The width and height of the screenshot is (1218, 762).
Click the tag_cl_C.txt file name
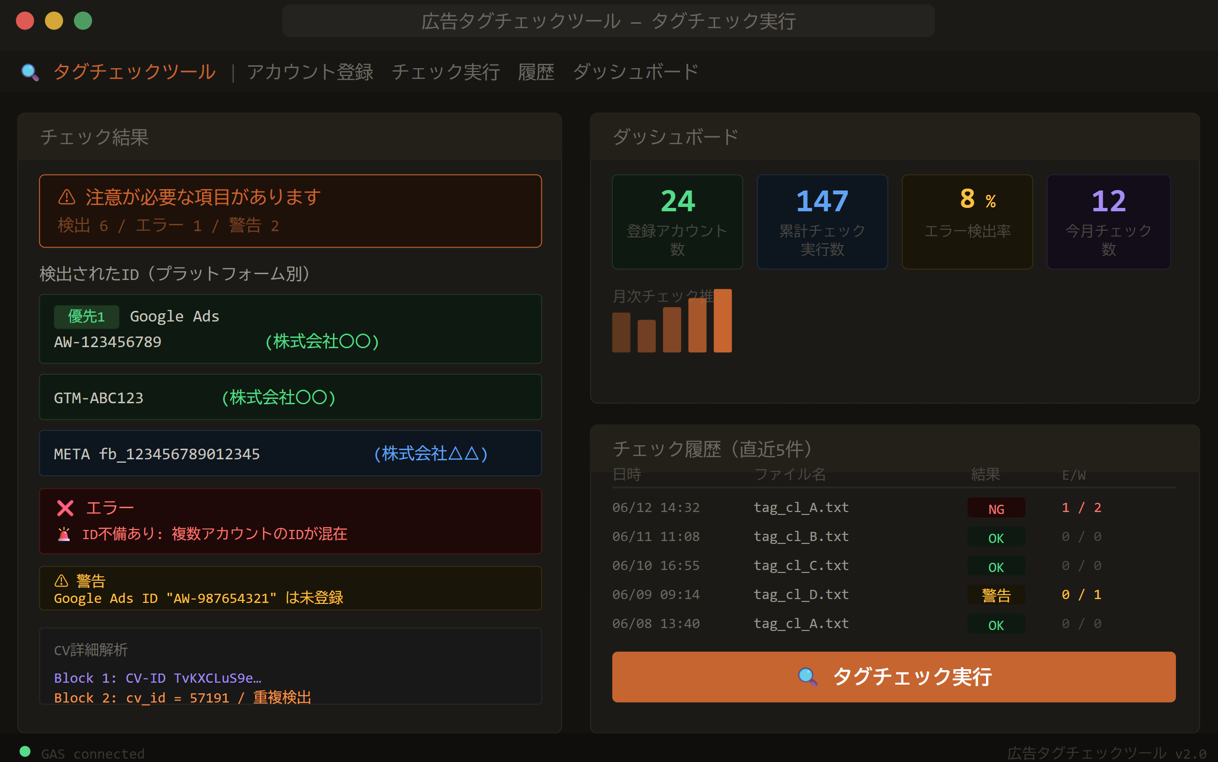[801, 565]
